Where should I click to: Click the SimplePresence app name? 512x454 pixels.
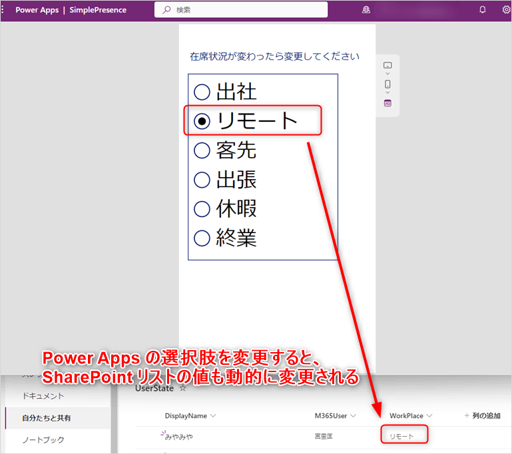click(x=98, y=10)
